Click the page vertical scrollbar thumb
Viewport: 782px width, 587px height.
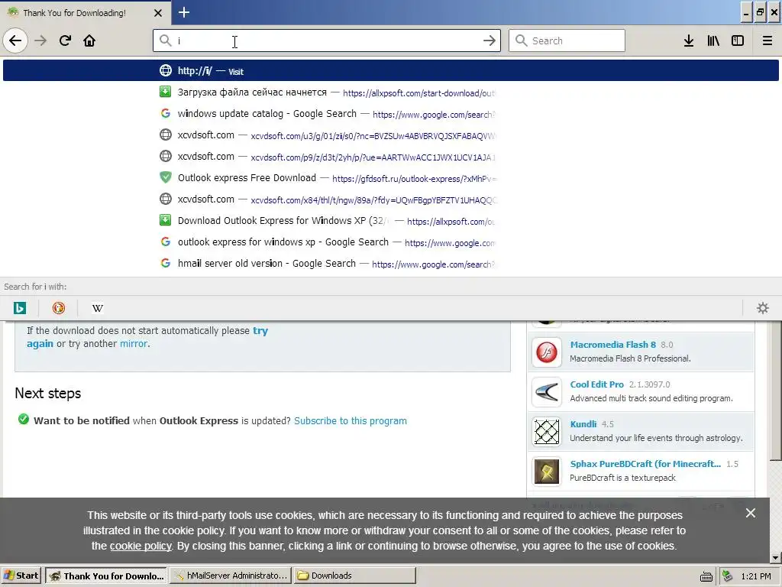point(775,391)
